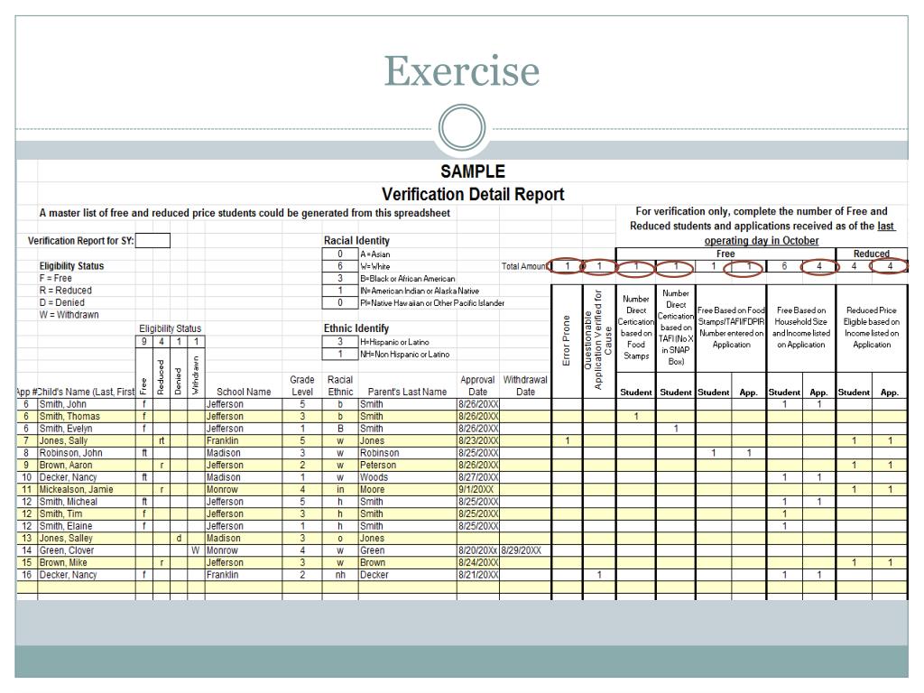Select the "Approval Date" column header

(x=478, y=386)
